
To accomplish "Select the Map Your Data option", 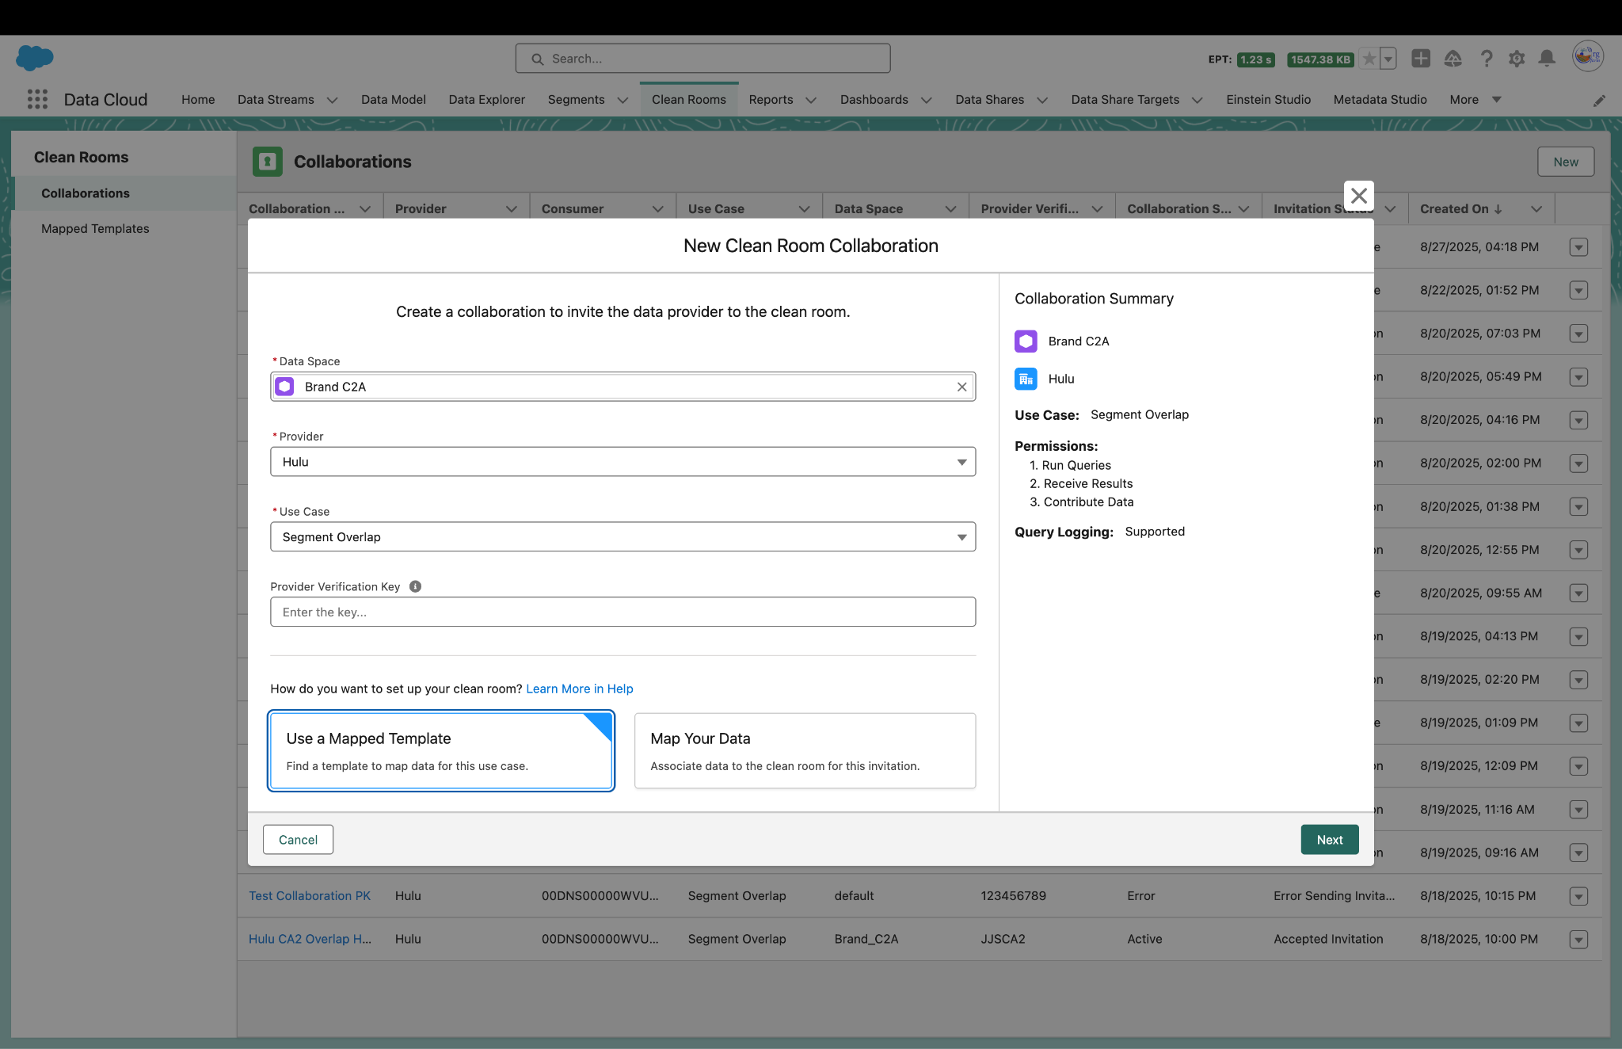I will (805, 751).
